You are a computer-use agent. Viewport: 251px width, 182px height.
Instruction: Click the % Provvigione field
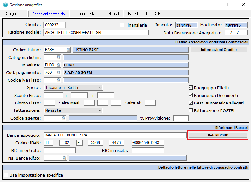(181, 118)
